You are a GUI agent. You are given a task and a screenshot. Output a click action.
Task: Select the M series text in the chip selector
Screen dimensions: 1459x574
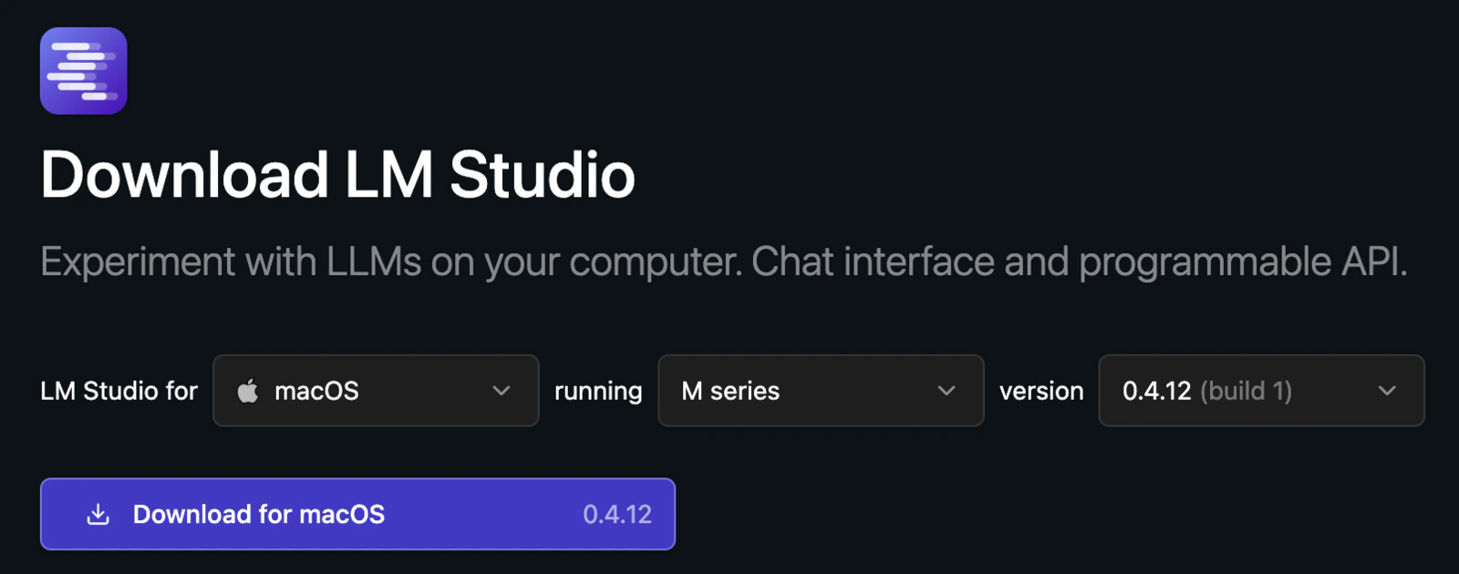(731, 391)
